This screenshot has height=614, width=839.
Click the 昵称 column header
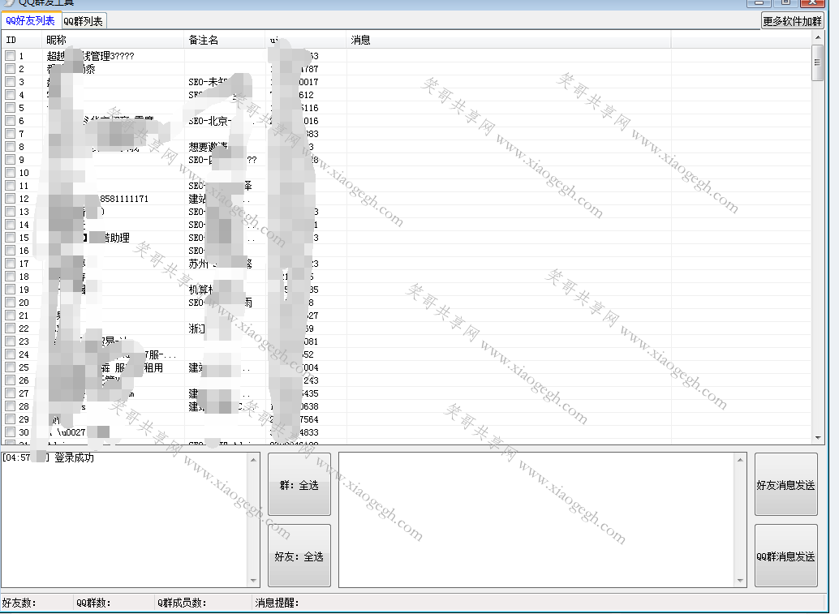[x=113, y=40]
